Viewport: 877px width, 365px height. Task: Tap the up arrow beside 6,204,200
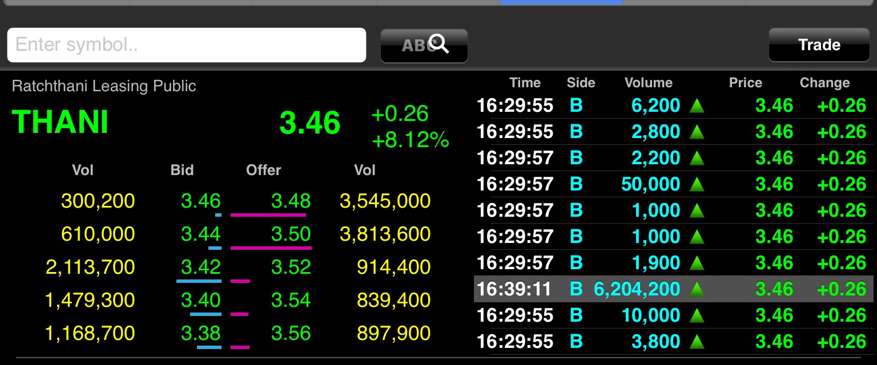click(x=697, y=289)
